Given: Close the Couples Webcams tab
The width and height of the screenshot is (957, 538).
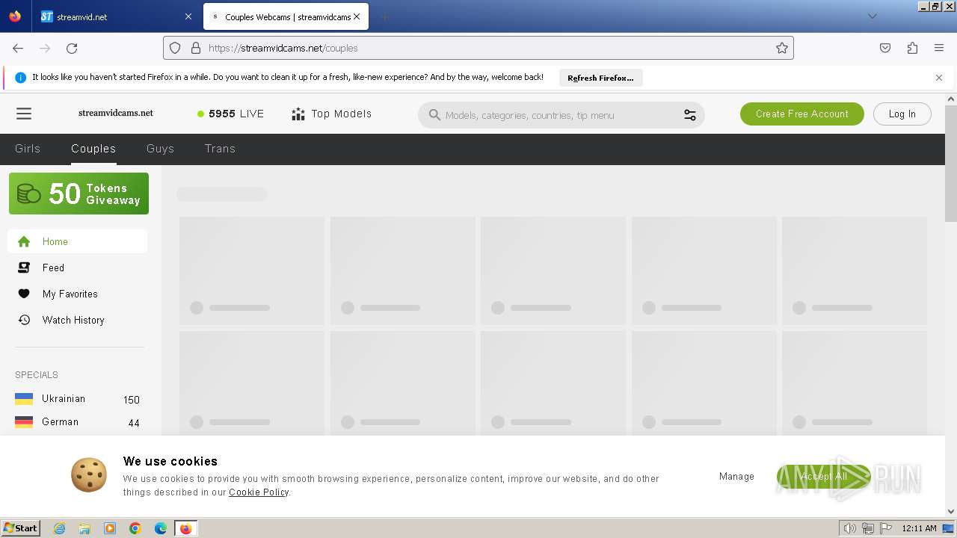Looking at the screenshot, I should [357, 16].
